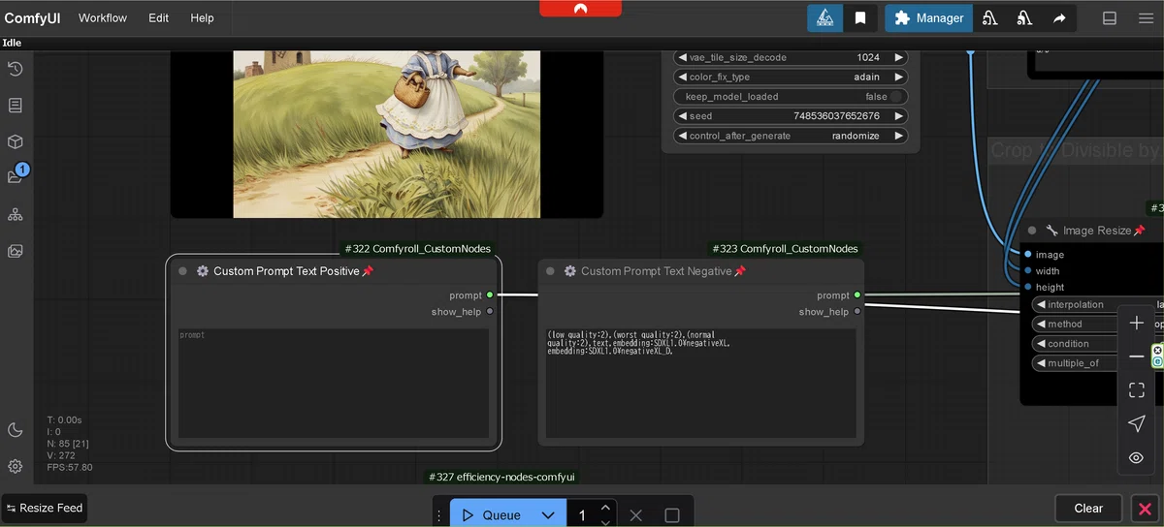Decrease seed value with left arrow
The image size is (1164, 527).
point(682,116)
